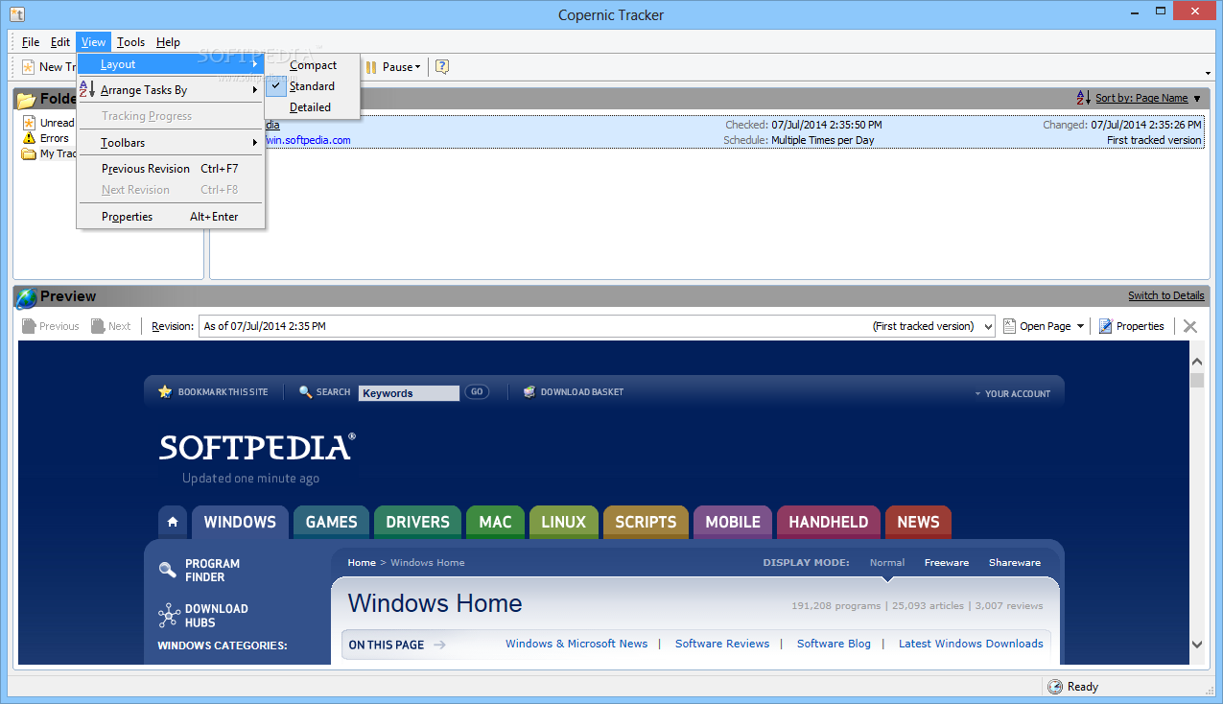1223x704 pixels.
Task: Choose Properties in the View menu
Action: click(171, 217)
